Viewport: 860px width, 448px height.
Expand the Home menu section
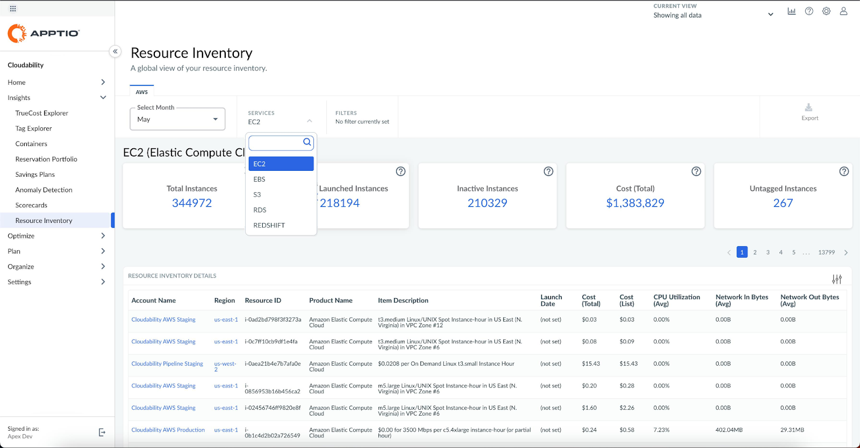click(x=103, y=82)
